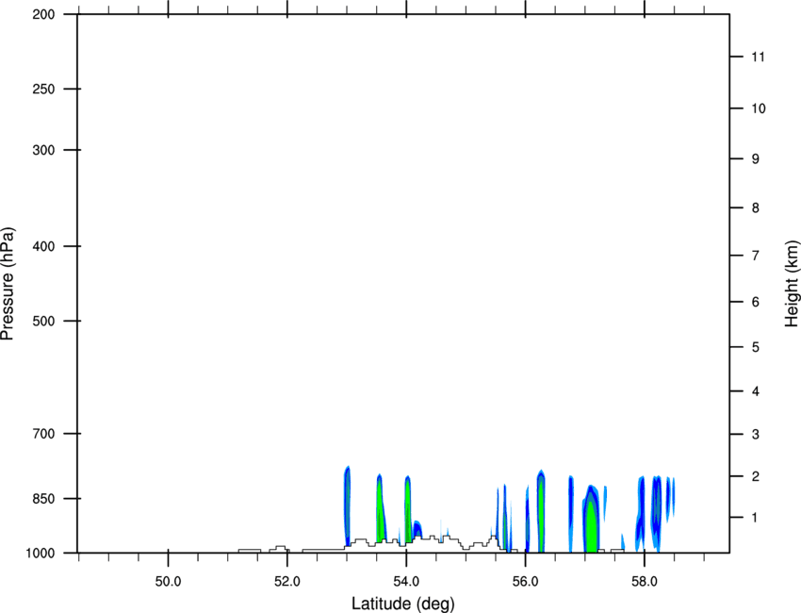Click the 700 pressure axis label
Screen dimensions: 801x613
pos(43,434)
